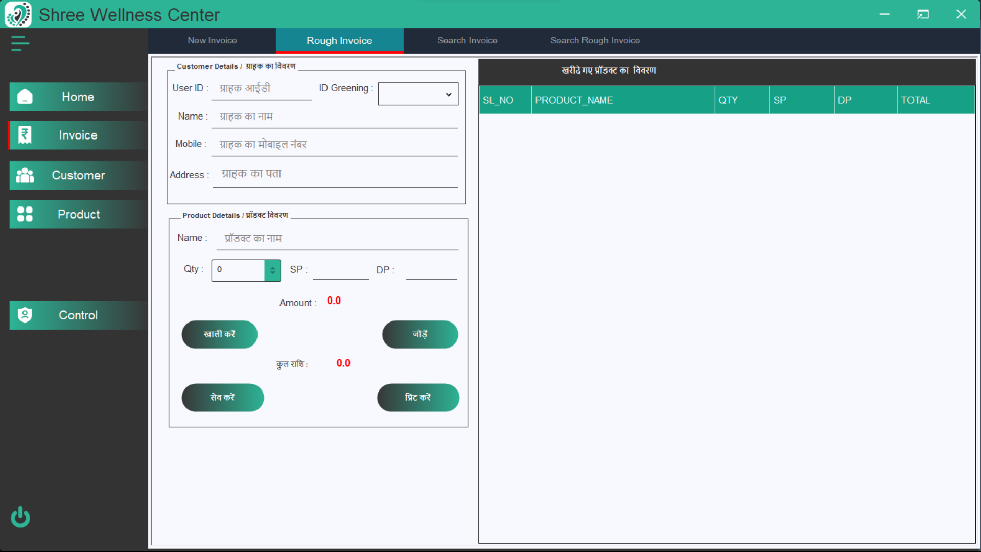981x552 pixels.
Task: Open the Search Rough Invoice tab
Action: (x=595, y=40)
